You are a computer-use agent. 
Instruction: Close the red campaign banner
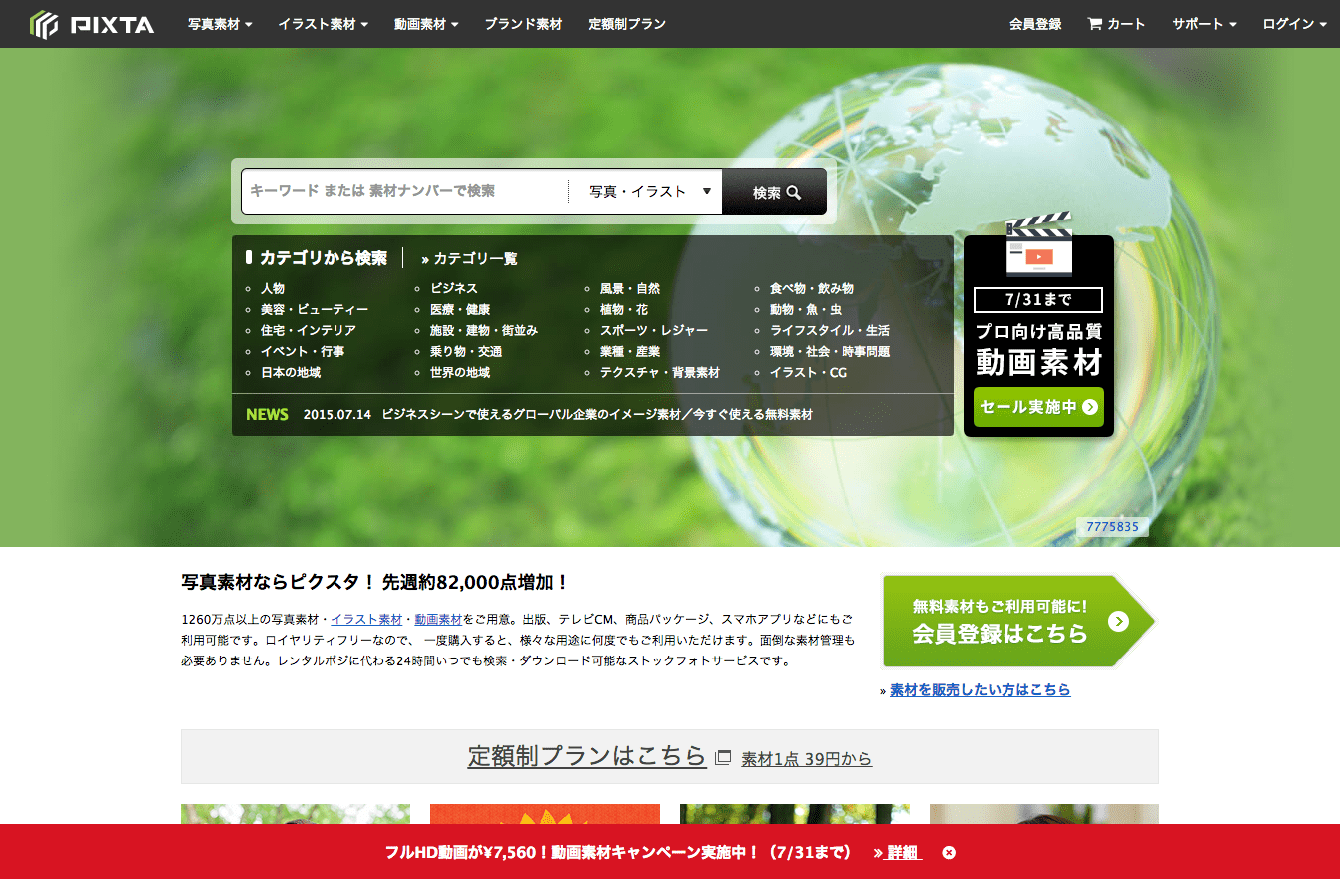pos(949,852)
